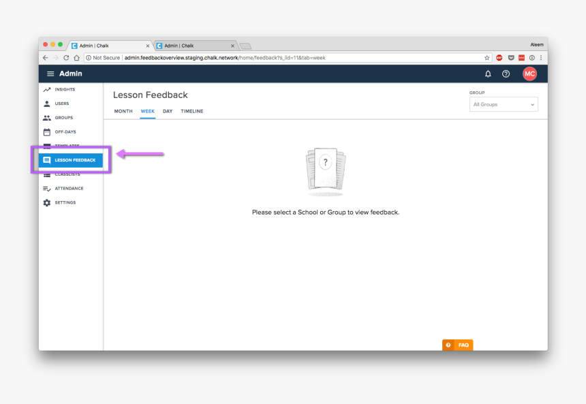Reload the page in the browser
586x404 pixels.
pos(66,58)
